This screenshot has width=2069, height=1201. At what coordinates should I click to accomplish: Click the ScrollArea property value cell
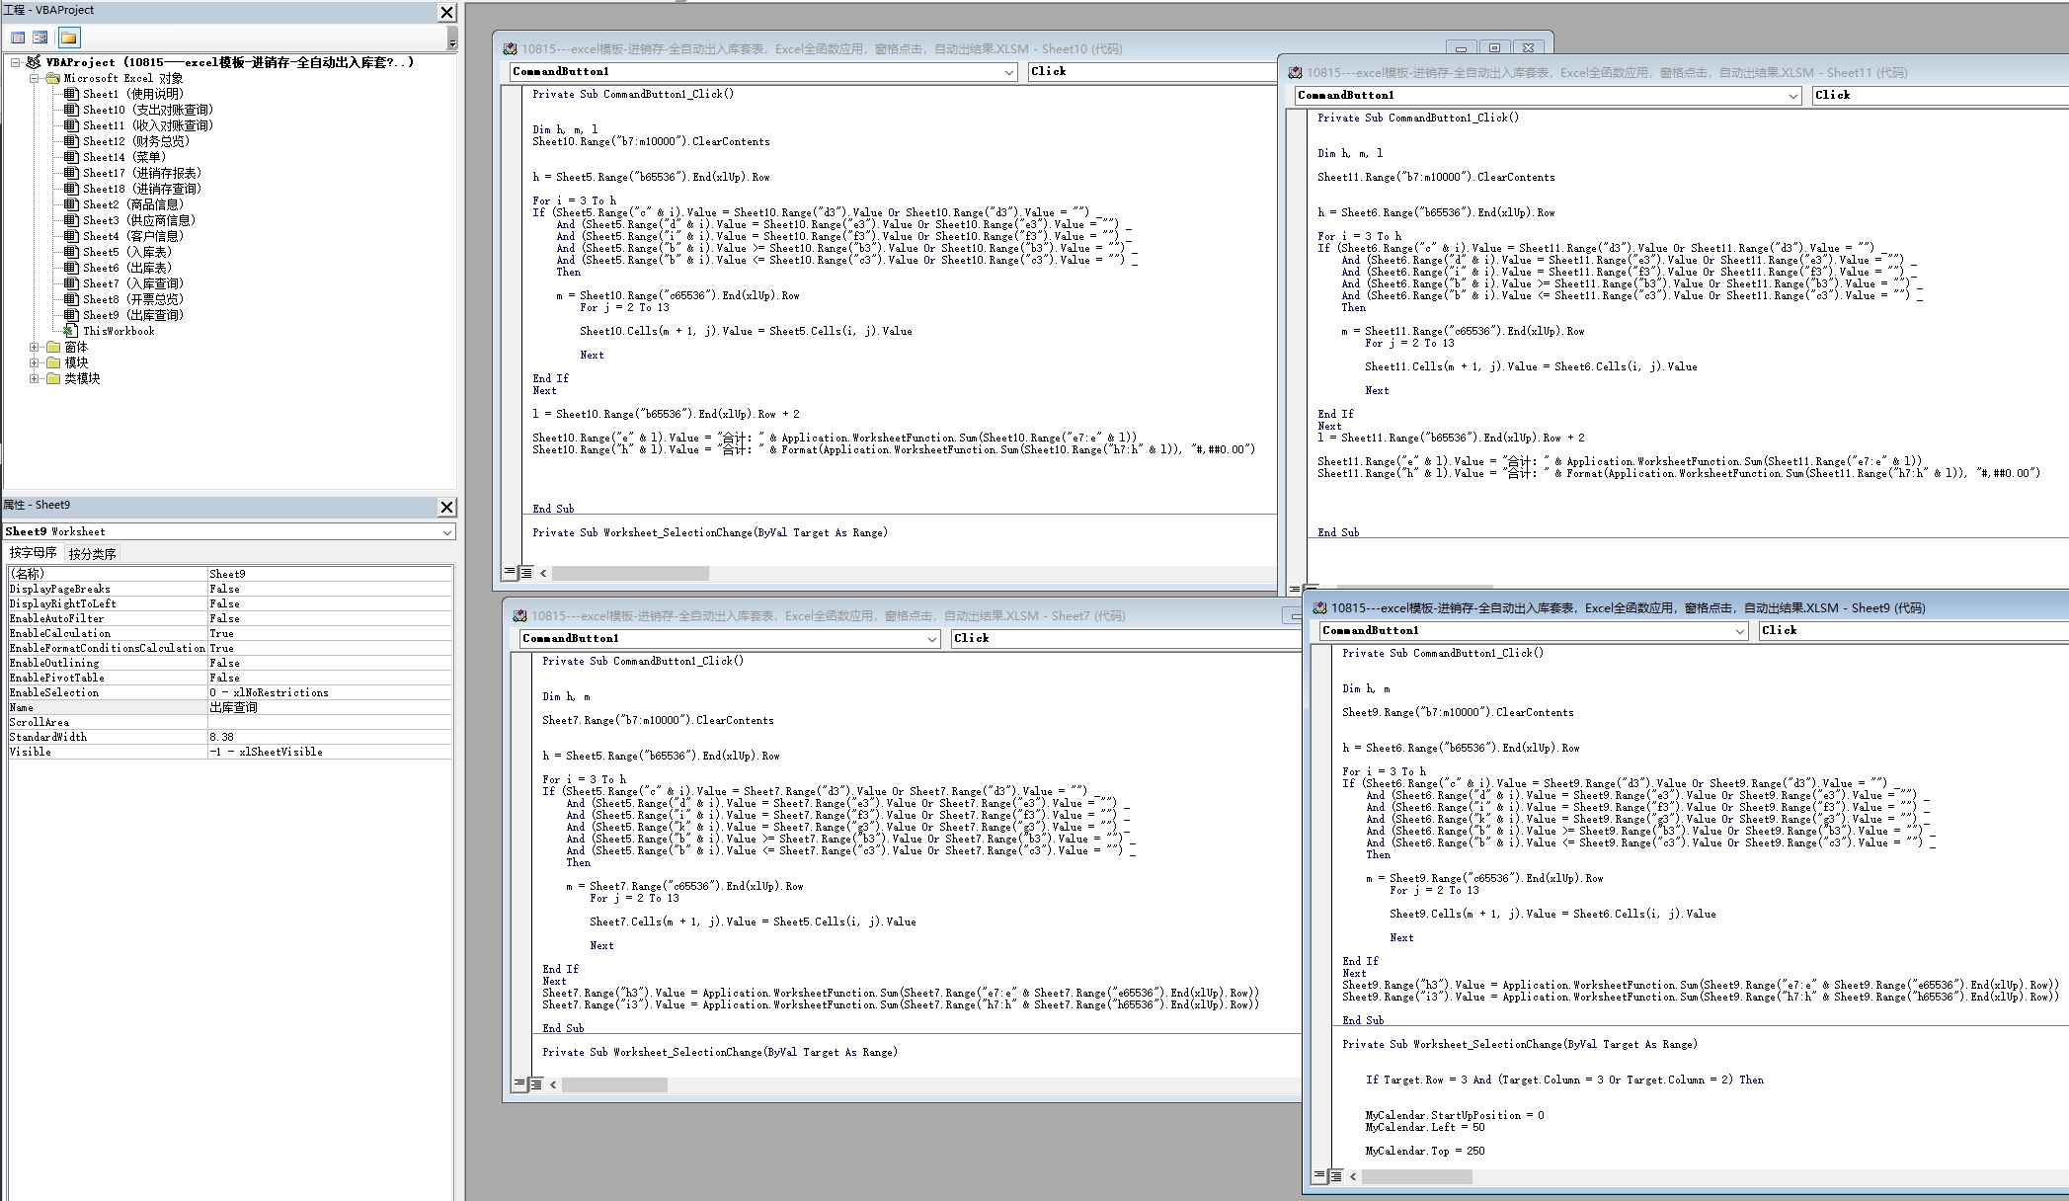pos(330,722)
